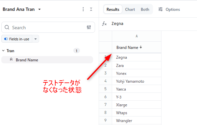Viewport: 197px width, 125px height.
Task: Select the Yaeca cell
Action: tap(136, 89)
